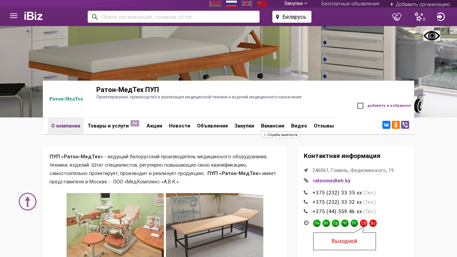
Task: Share page on VK
Action: point(386,125)
